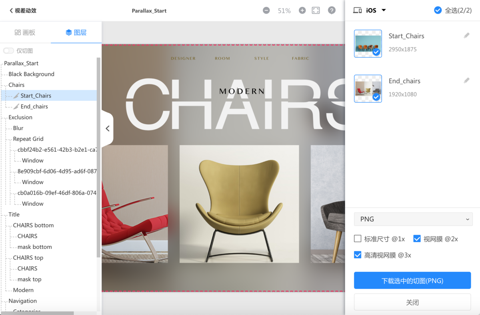Viewport: 480px width, 315px height.
Task: Click the 关闭 button
Action: 412,302
